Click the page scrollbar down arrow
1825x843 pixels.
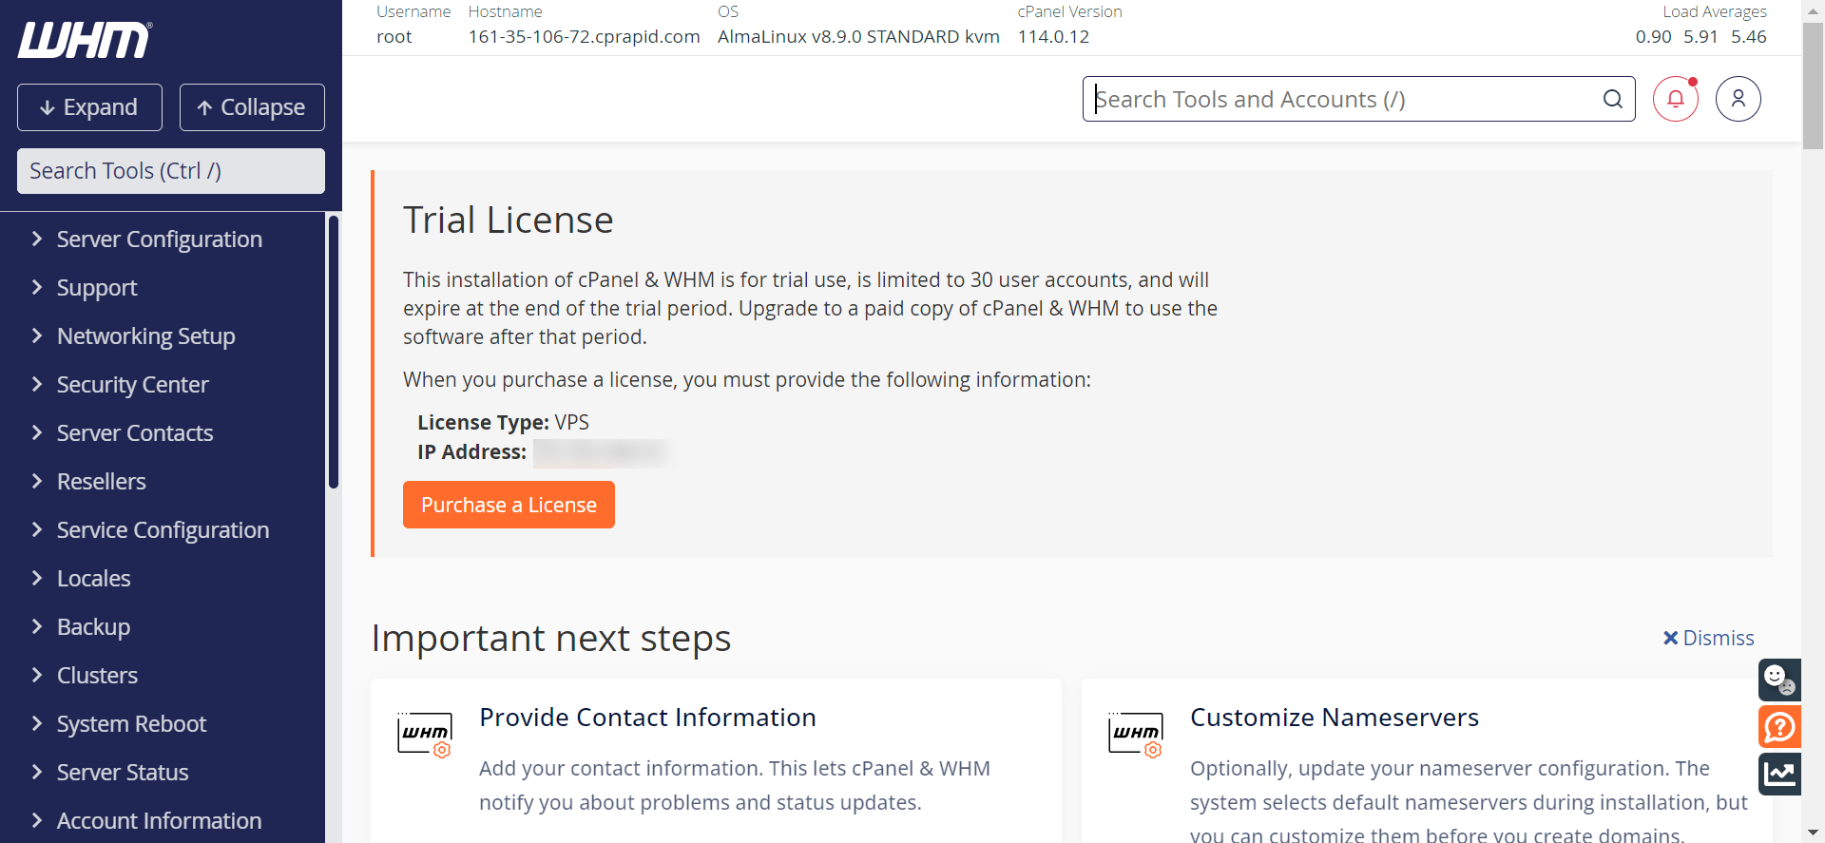click(1814, 833)
